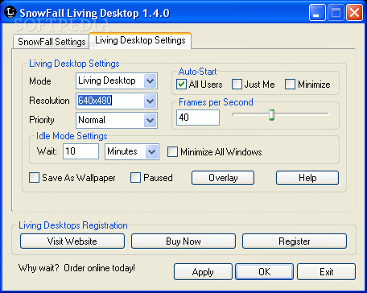Click the Exit button
Viewport: 367px width, 293px height.
point(326,272)
